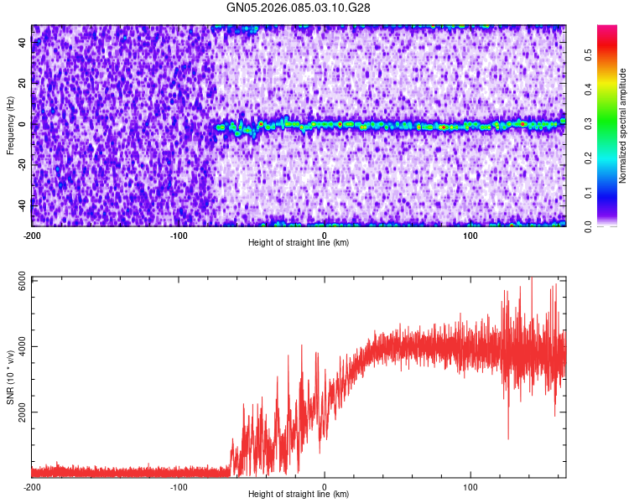The height and width of the screenshot is (503, 629).
Task: Select the 100 tick below the spectrogram
Action: (471, 235)
